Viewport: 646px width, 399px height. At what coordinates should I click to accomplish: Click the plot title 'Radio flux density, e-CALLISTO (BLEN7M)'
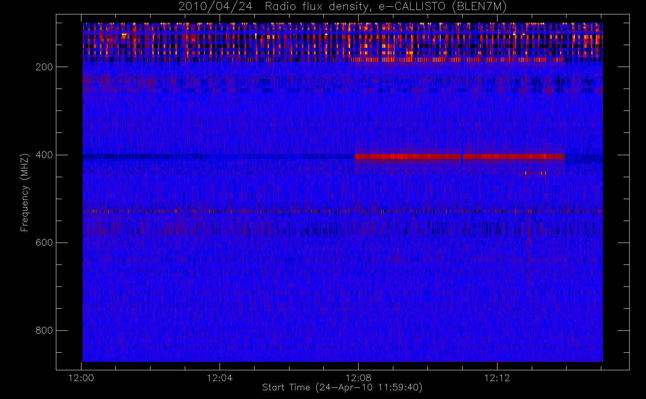386,7
